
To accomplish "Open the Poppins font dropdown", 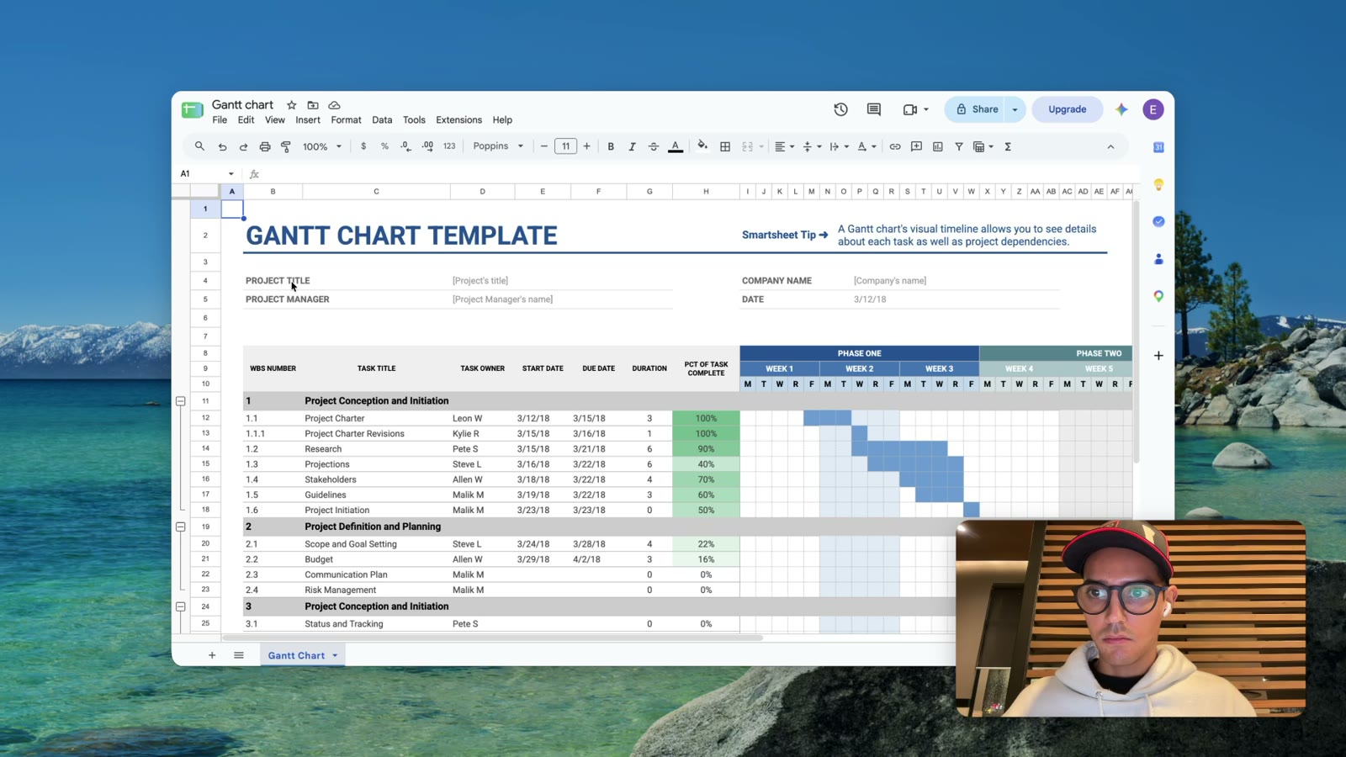I will coord(498,146).
